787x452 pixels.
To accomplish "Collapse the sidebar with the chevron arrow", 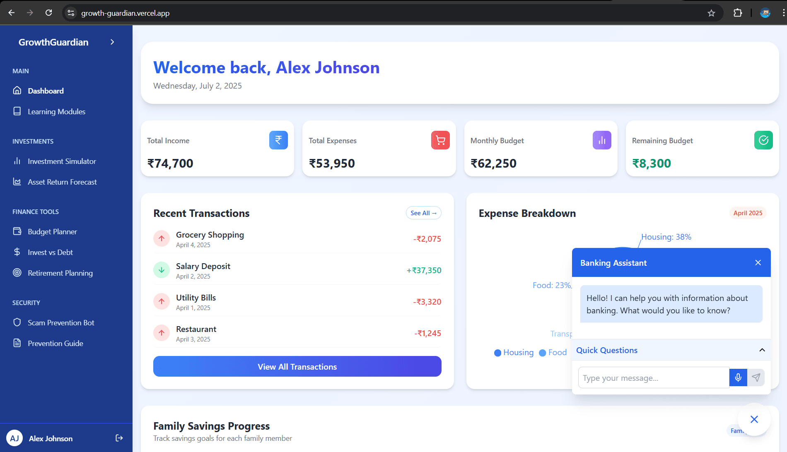I will pos(112,42).
